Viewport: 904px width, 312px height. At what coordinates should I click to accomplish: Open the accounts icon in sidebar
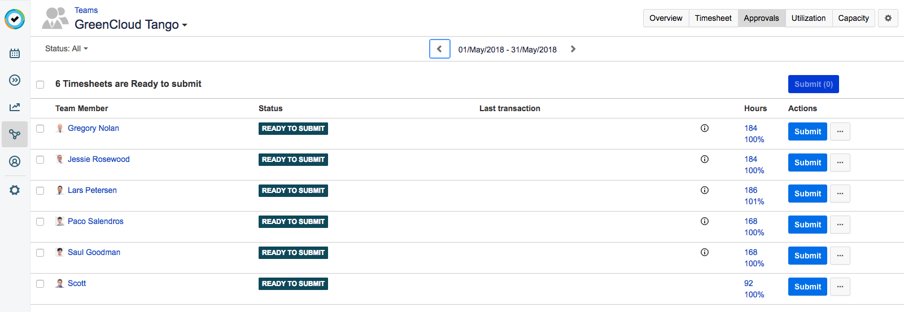coord(15,161)
